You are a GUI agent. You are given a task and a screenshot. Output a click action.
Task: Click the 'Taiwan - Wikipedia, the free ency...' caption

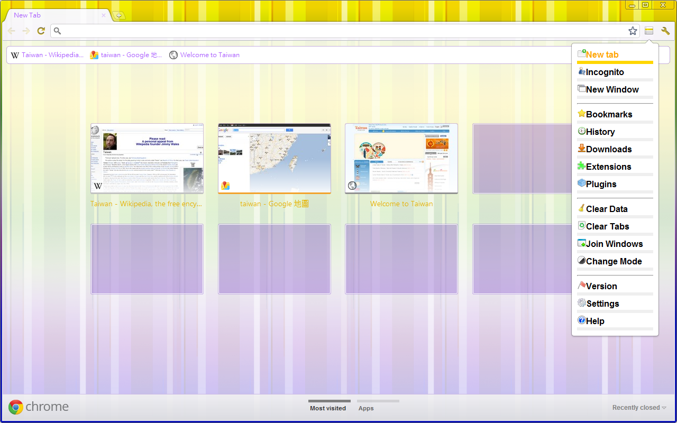146,204
